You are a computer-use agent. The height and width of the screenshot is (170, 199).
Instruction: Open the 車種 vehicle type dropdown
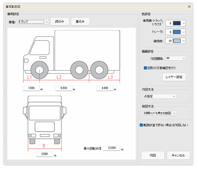pyautogui.click(x=33, y=22)
